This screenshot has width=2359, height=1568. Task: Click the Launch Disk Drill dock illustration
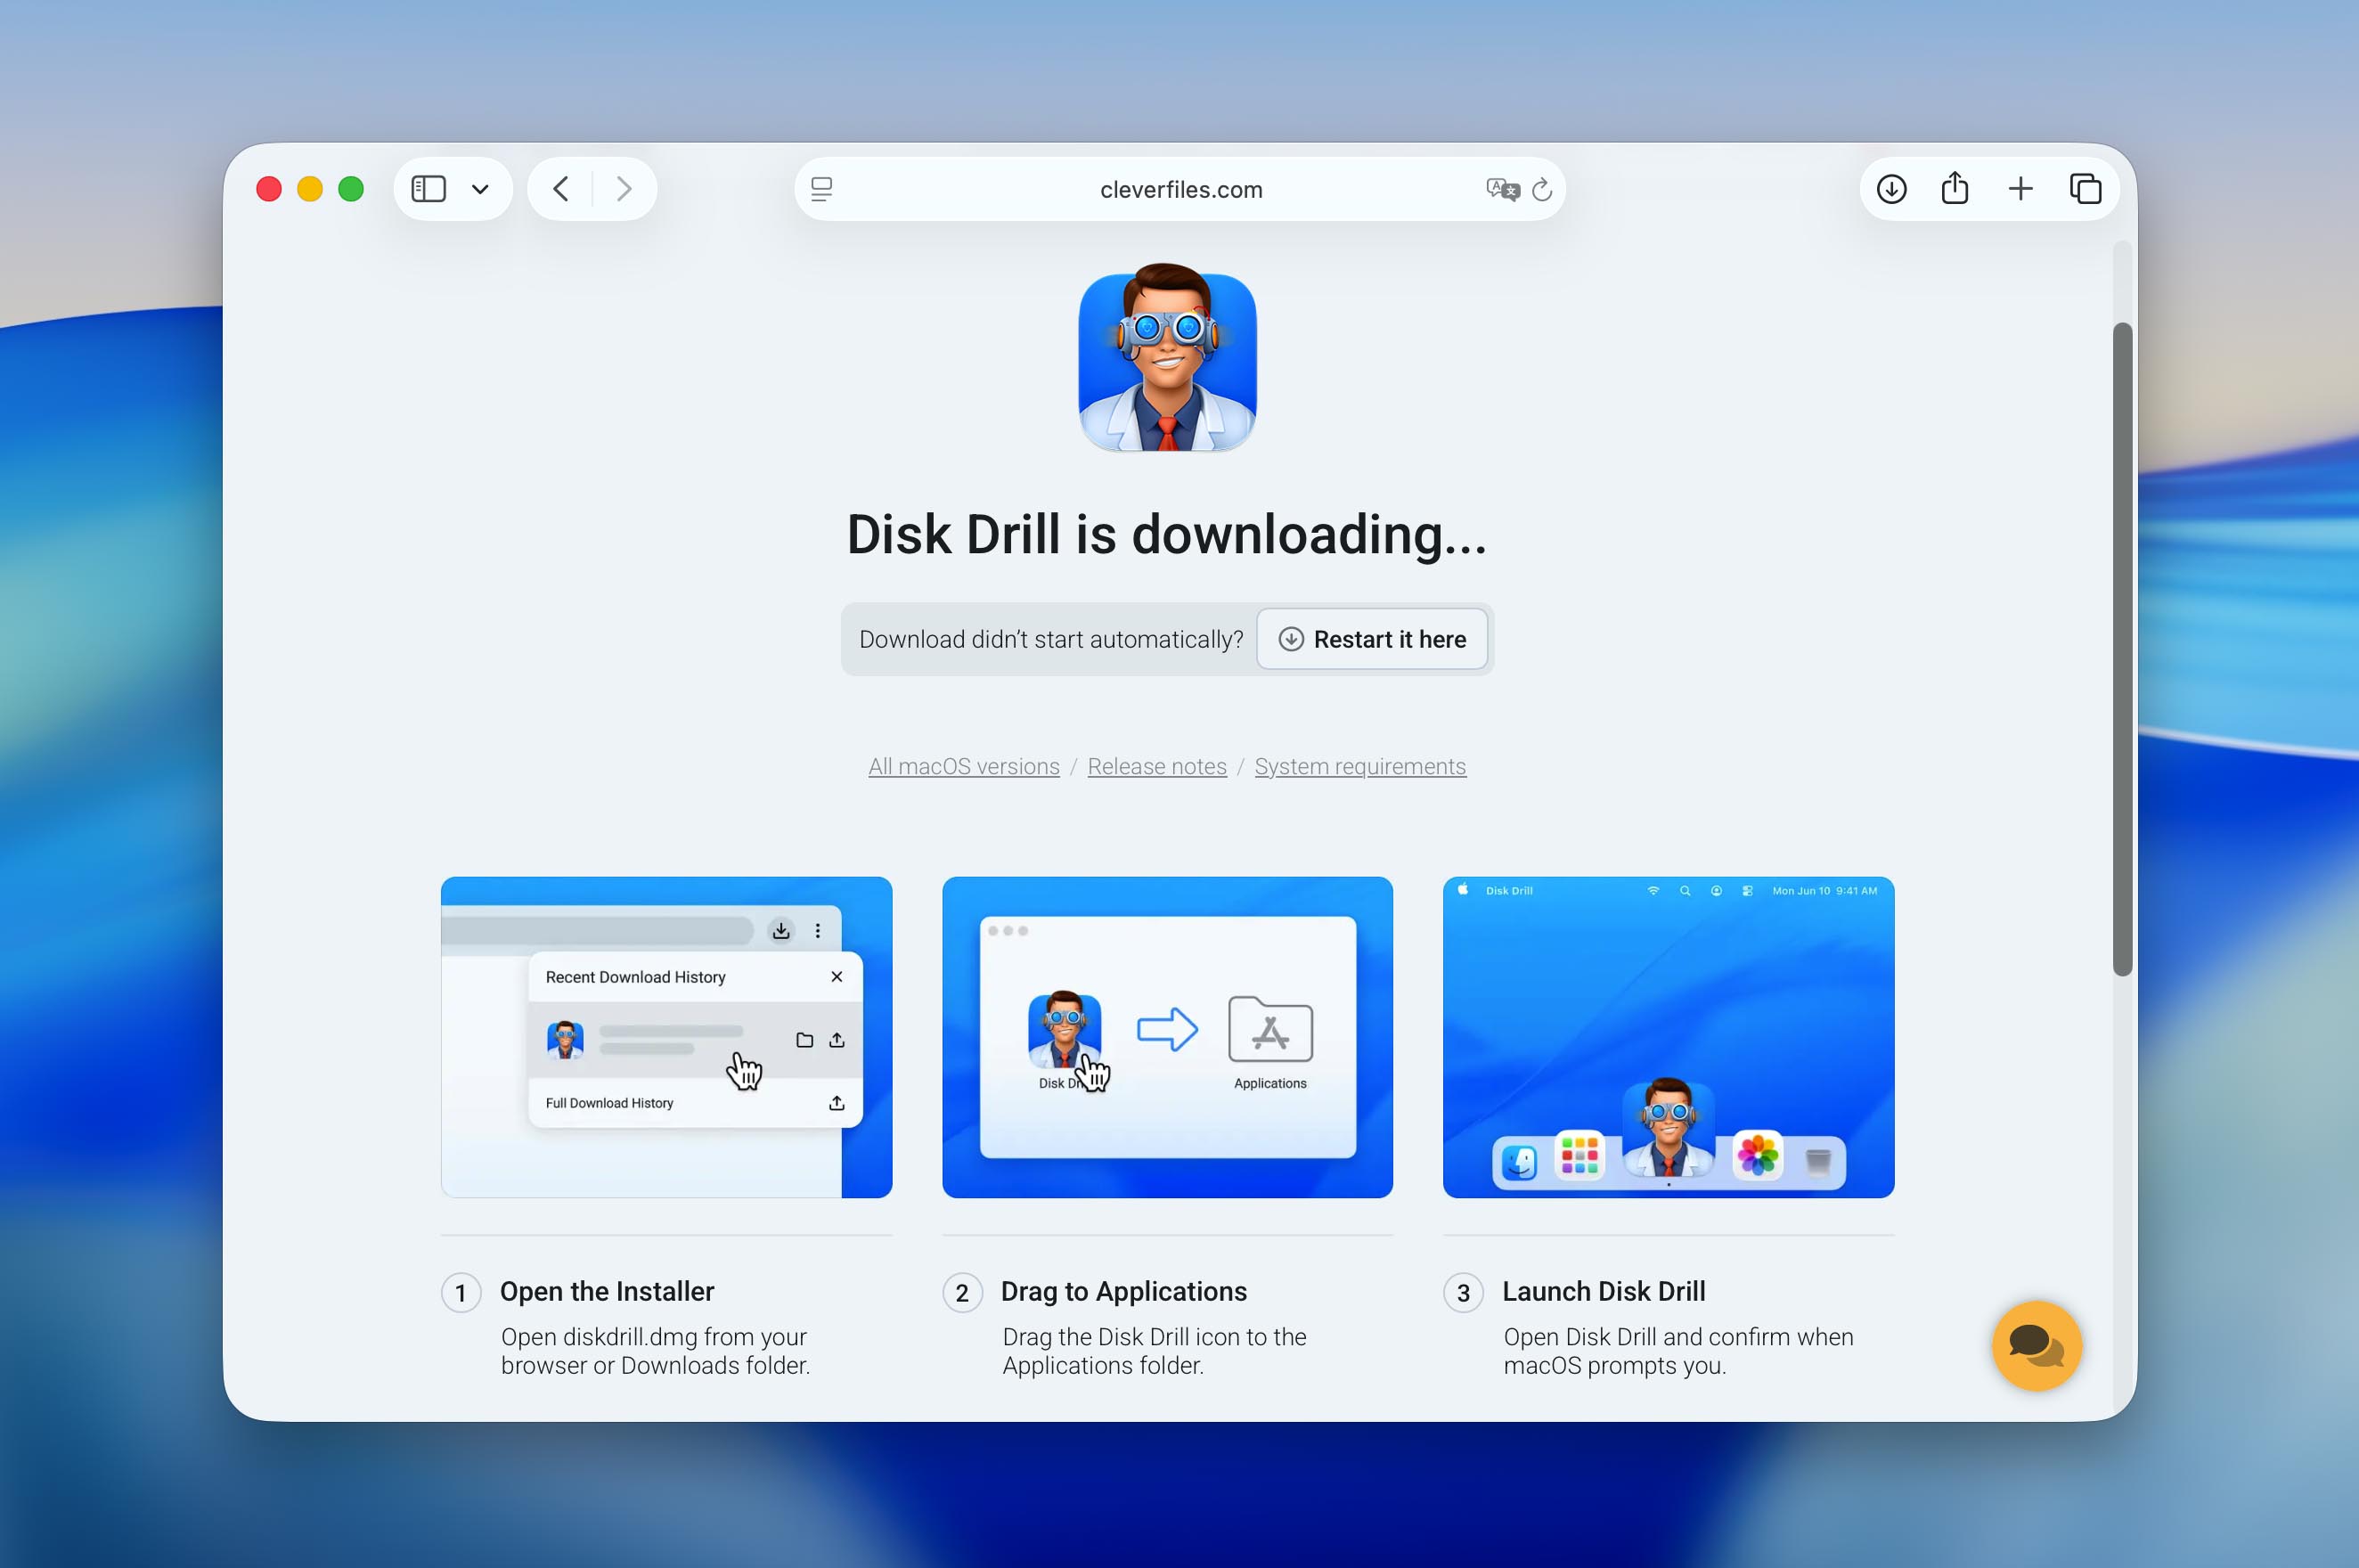(1668, 1037)
